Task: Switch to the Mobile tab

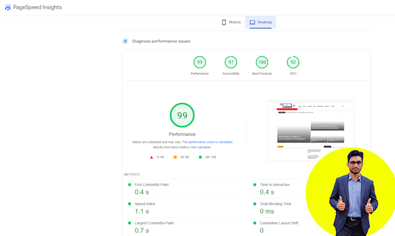Action: coord(231,22)
